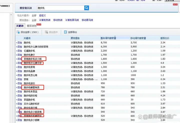Sort by 移动周均搜索量 column header
Image resolution: width=180 pixels, height=123 pixels.
tap(138, 38)
